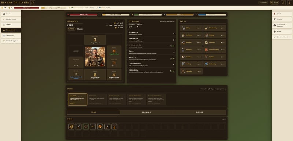293x141 pixels.
Task: Click the Charisma attribute row
Action: pos(152,71)
